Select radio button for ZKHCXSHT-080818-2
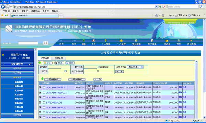206x123 pixels. [44, 112]
